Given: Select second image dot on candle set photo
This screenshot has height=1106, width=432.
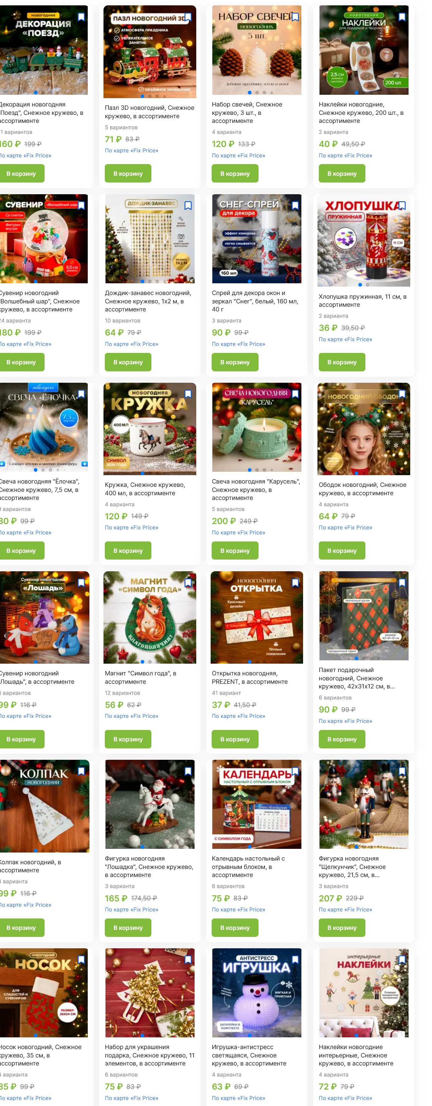Looking at the screenshot, I should click(257, 93).
